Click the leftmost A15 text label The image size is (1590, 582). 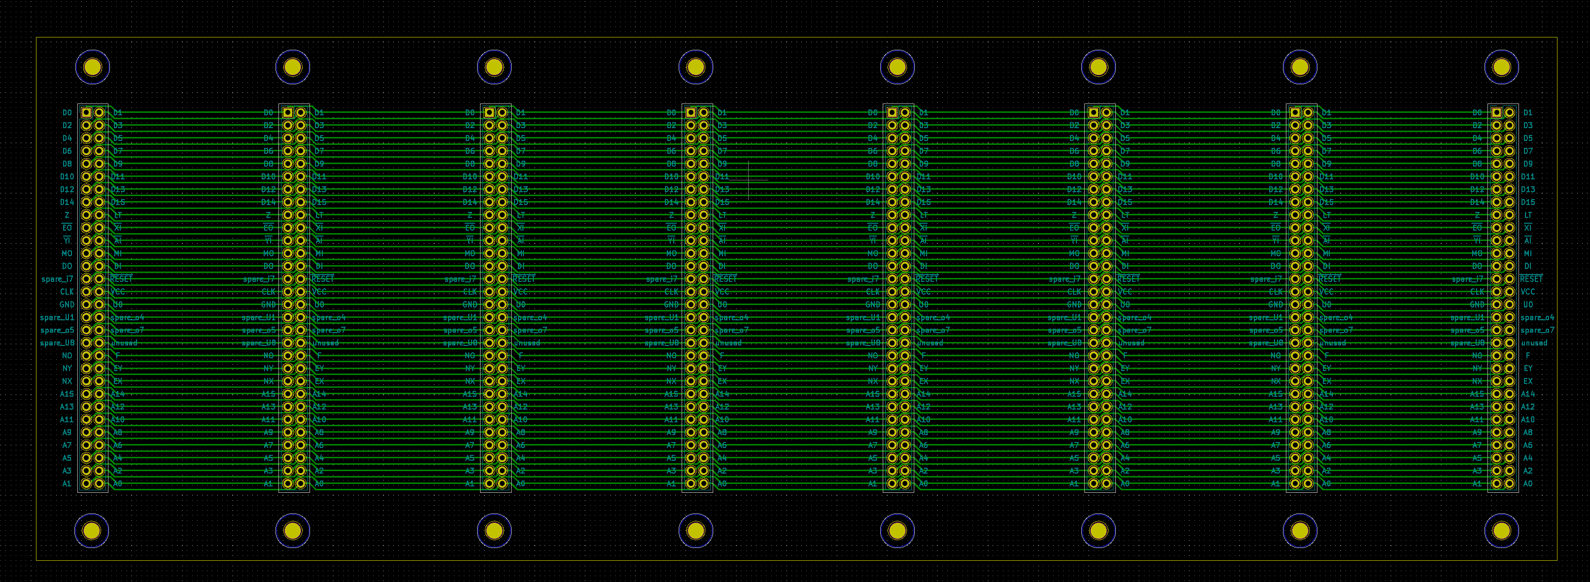(67, 394)
